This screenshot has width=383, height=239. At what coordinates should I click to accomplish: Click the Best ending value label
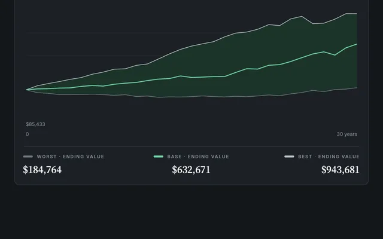(329, 157)
